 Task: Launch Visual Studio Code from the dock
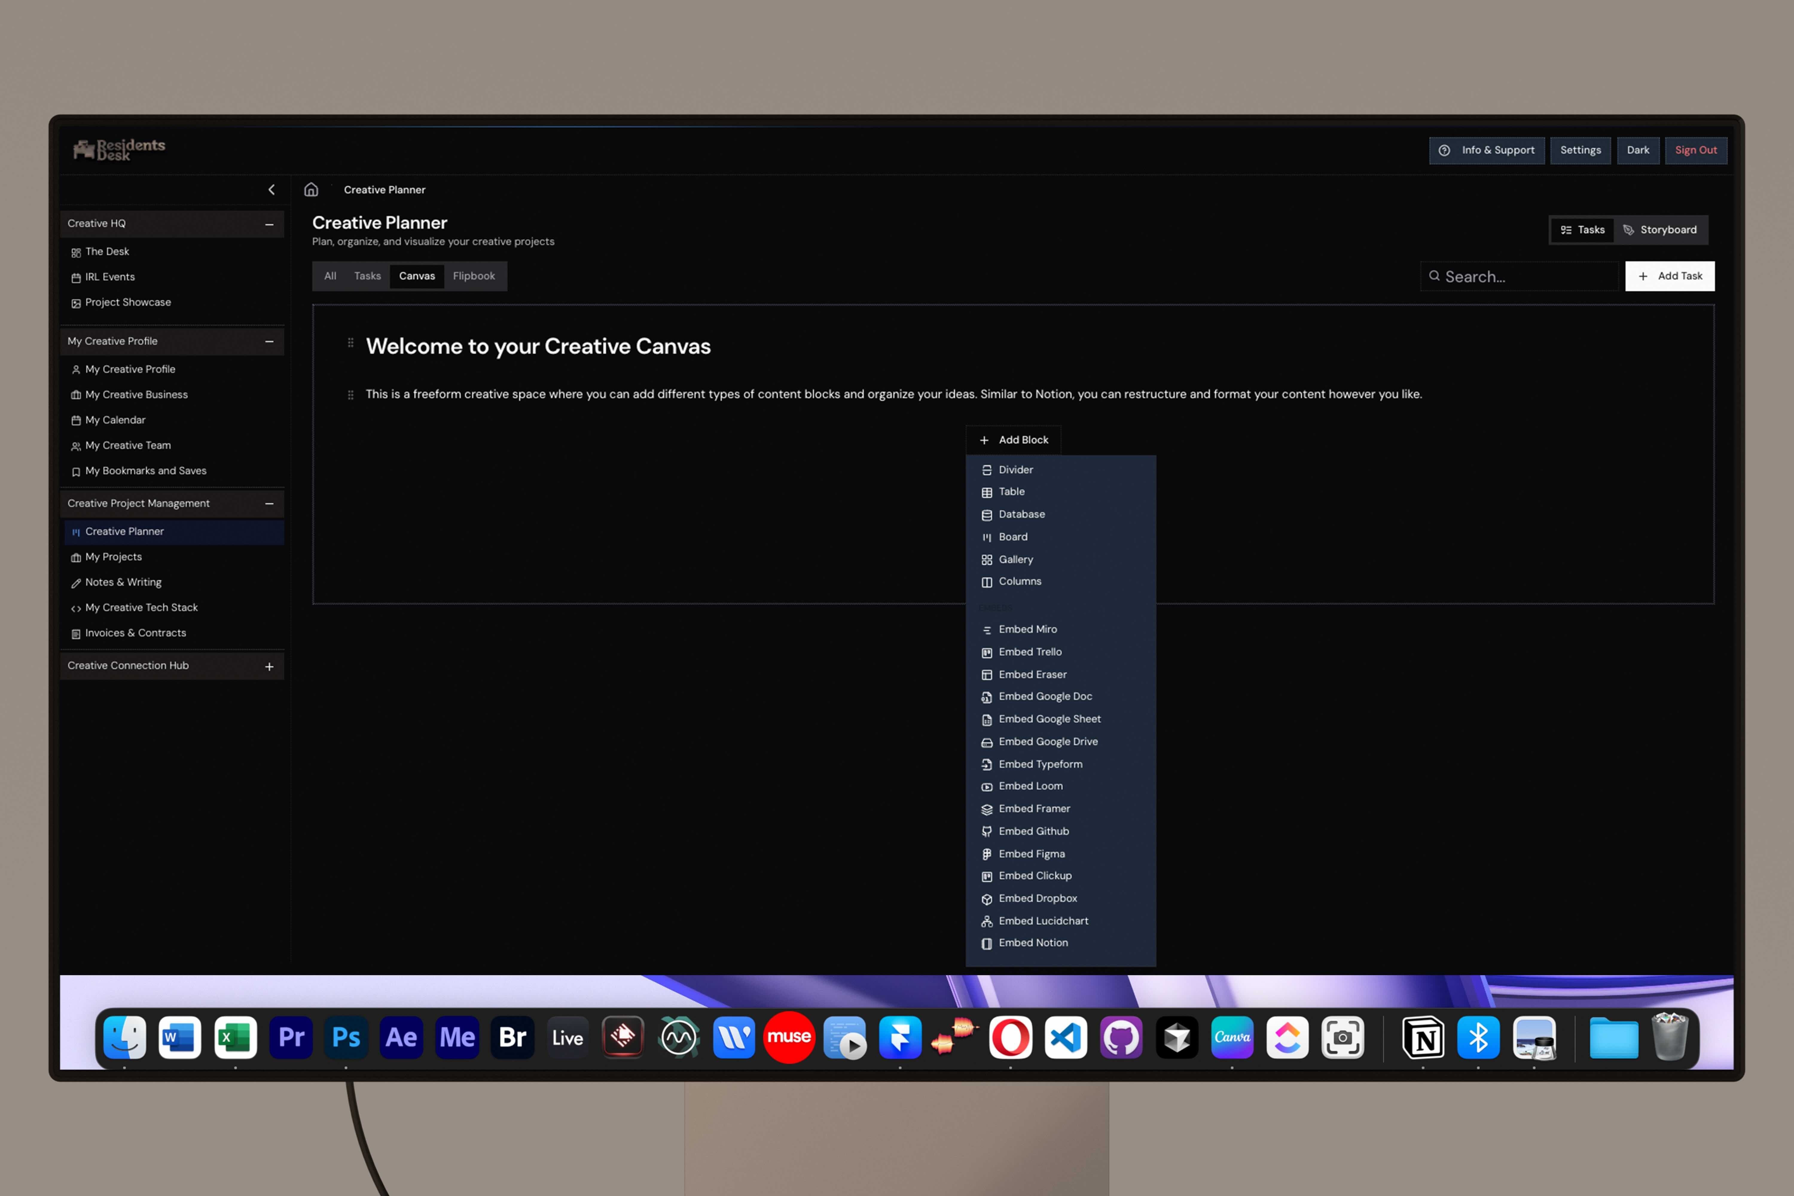coord(1066,1037)
